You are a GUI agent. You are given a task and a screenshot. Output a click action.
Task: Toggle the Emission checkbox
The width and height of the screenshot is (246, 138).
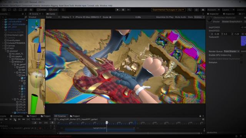point(241,62)
